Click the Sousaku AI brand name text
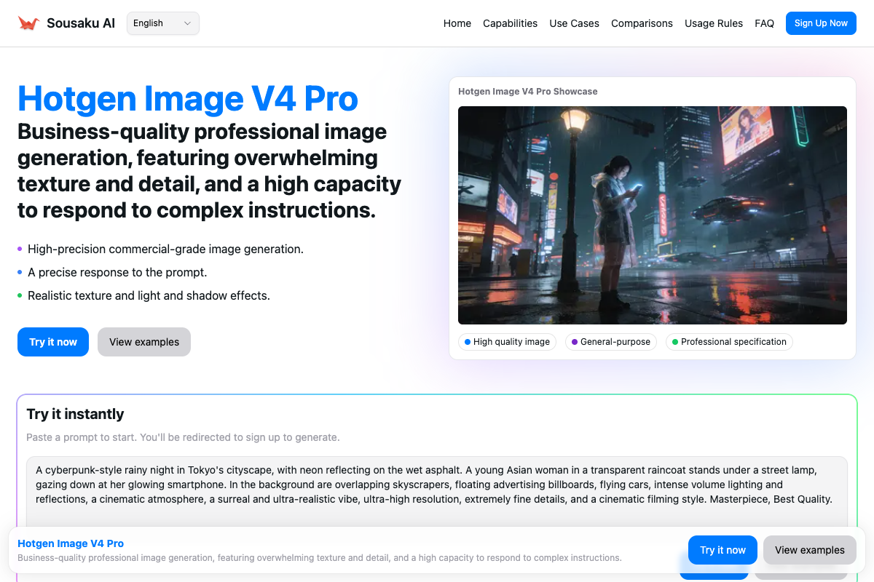874x582 pixels. [81, 23]
